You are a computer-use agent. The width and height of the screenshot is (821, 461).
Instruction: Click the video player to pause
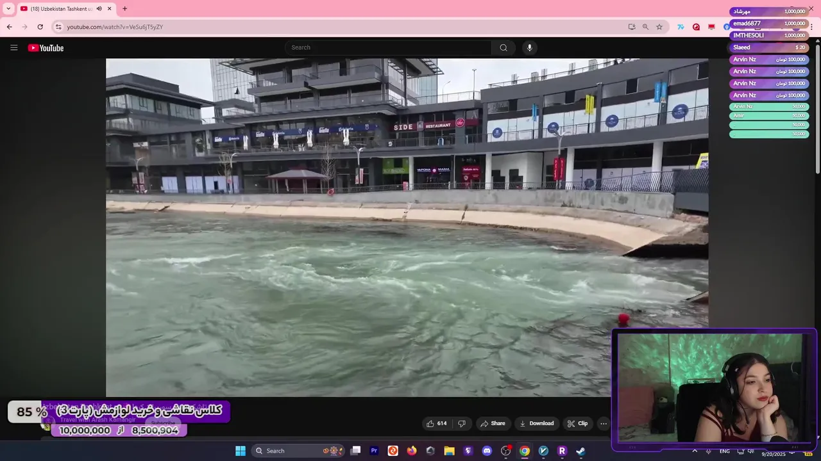point(407,227)
